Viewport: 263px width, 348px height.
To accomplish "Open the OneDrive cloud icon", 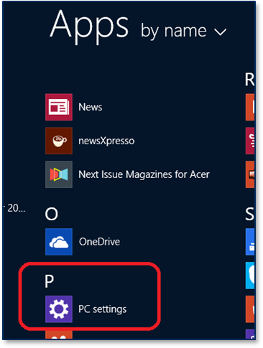I will point(59,242).
